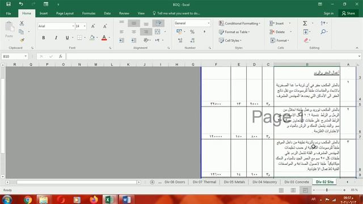This screenshot has width=363, height=204.
Task: Open the Format cells dropdown
Action: coord(280,40)
